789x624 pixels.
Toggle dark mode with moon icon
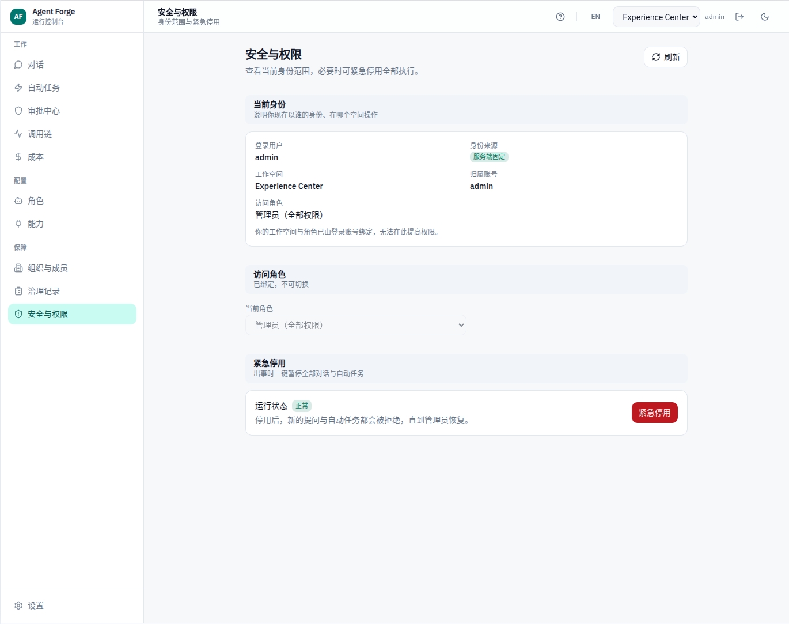click(x=765, y=17)
